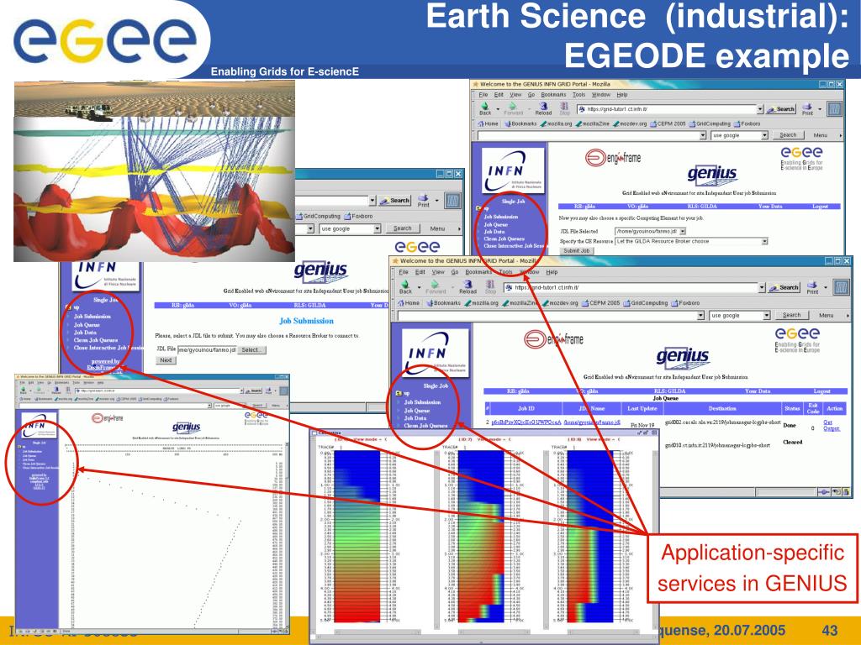Click 'Done' status text in Job Queue table

tap(789, 425)
